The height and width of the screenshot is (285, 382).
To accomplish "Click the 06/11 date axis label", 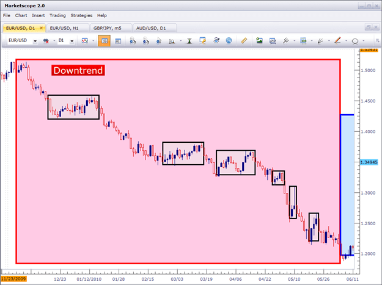I will coord(353,279).
